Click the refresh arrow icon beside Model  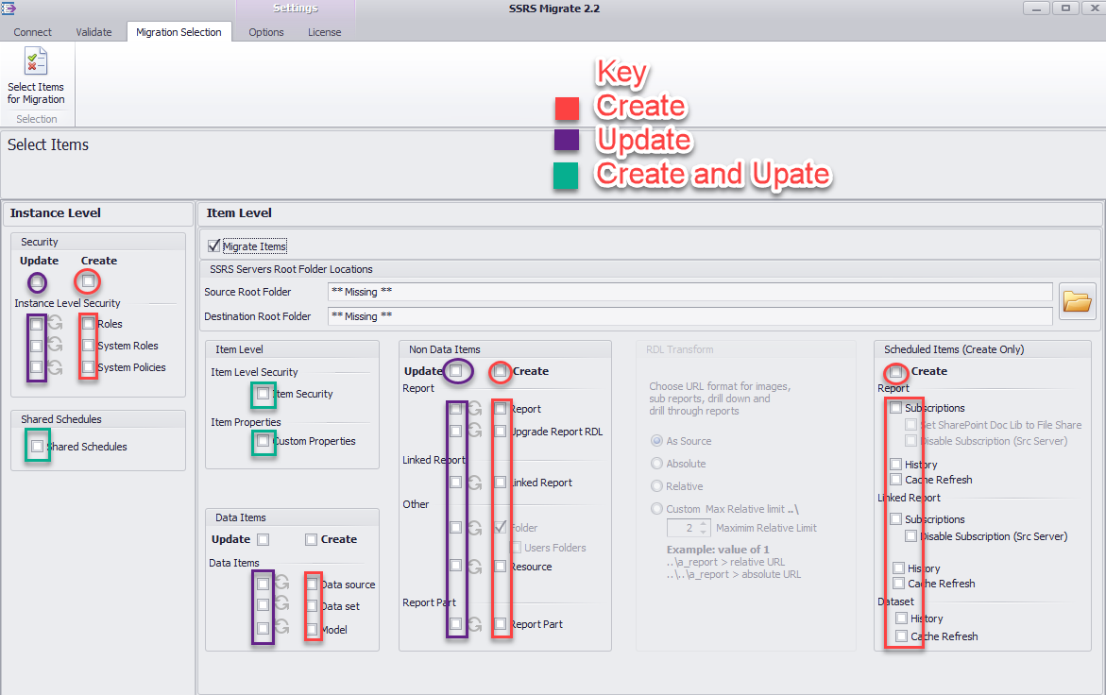coord(282,627)
